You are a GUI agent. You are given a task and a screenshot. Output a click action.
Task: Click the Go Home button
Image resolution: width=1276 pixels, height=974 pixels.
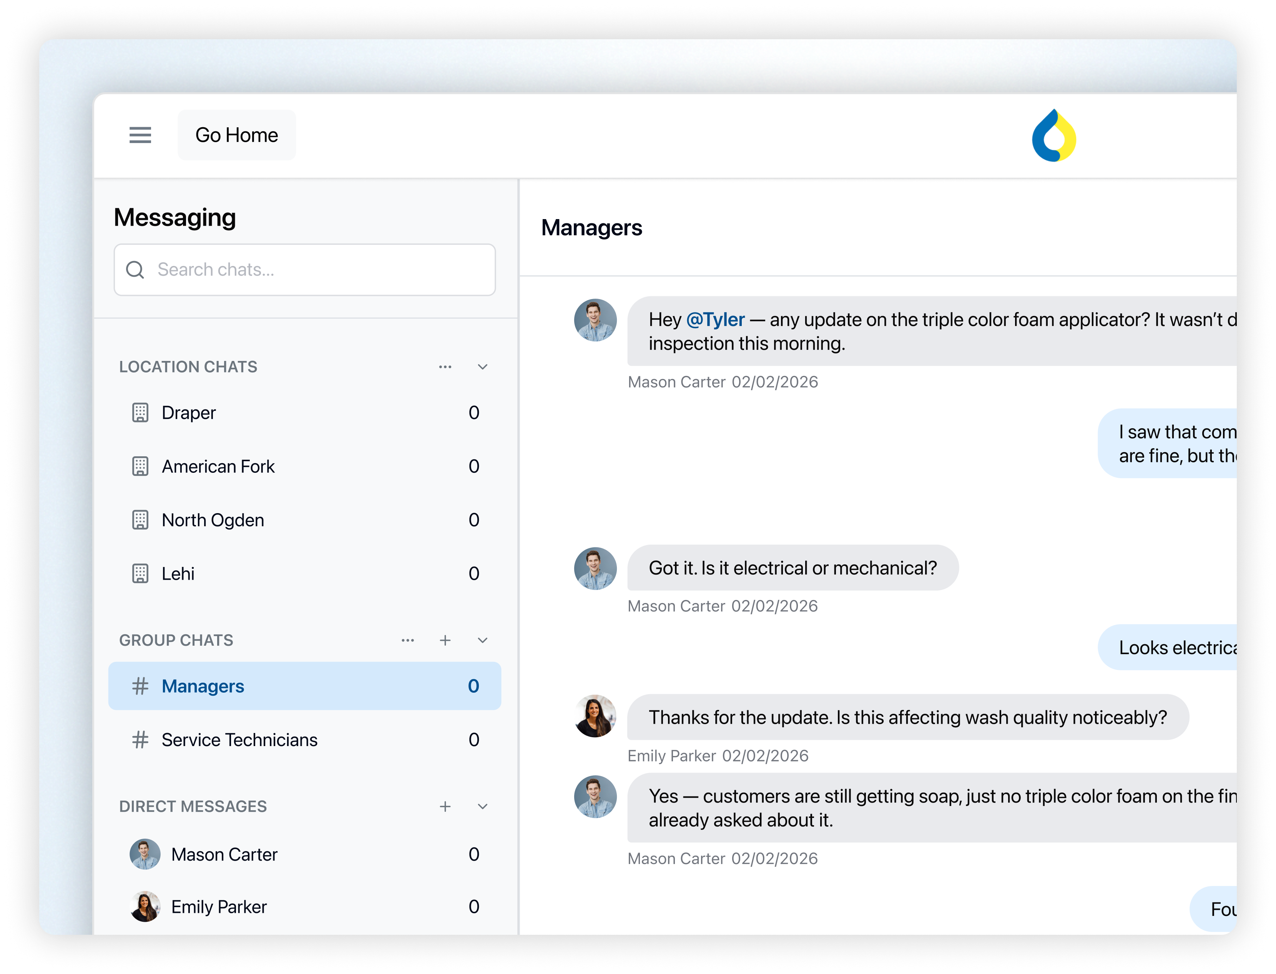pos(236,135)
